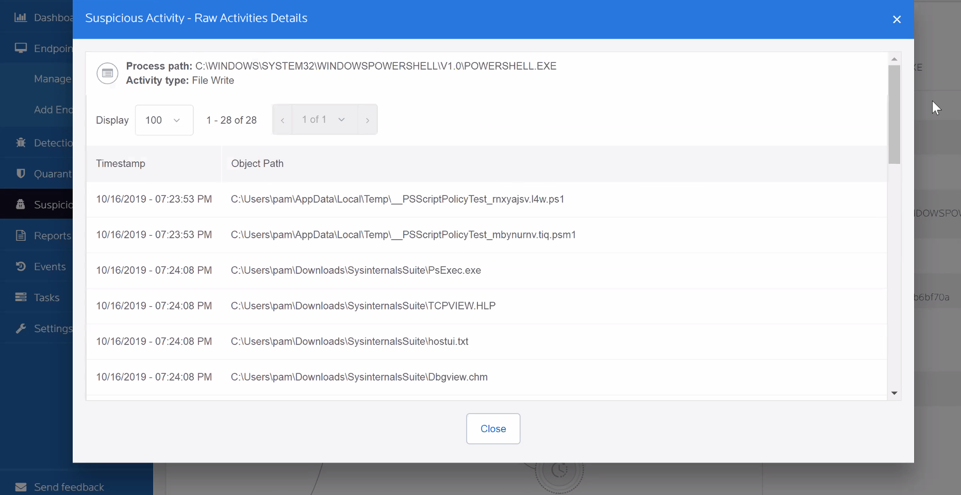
Task: Click the Endpoints monitor icon
Action: pyautogui.click(x=21, y=48)
